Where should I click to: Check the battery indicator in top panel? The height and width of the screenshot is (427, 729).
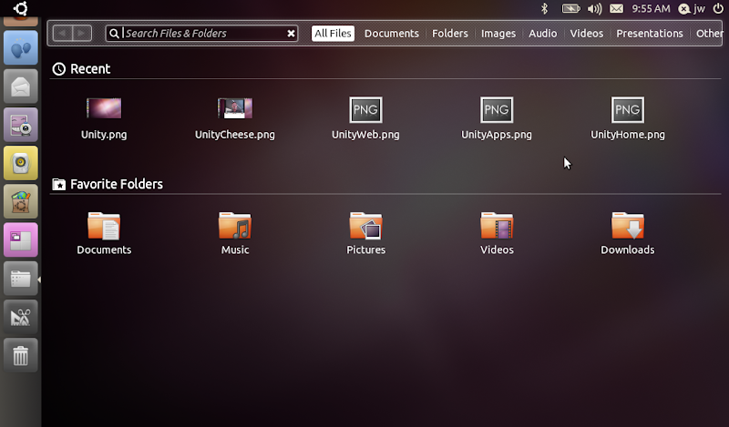coord(570,8)
